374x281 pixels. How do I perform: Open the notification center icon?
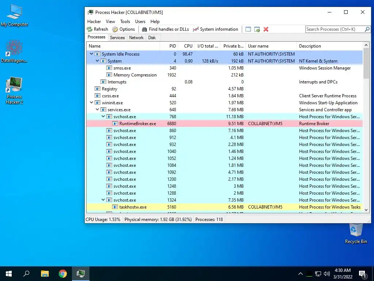click(x=362, y=274)
